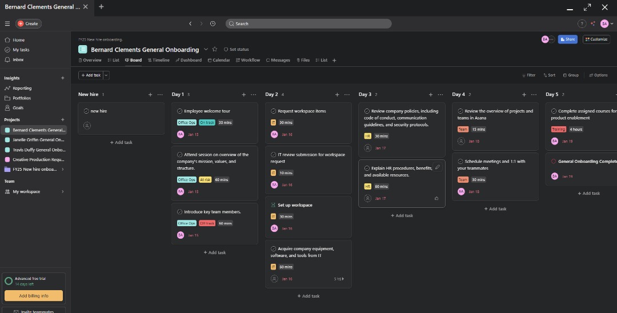The height and width of the screenshot is (313, 617).
Task: Click the Advanced free trial progress ring
Action: [8, 281]
